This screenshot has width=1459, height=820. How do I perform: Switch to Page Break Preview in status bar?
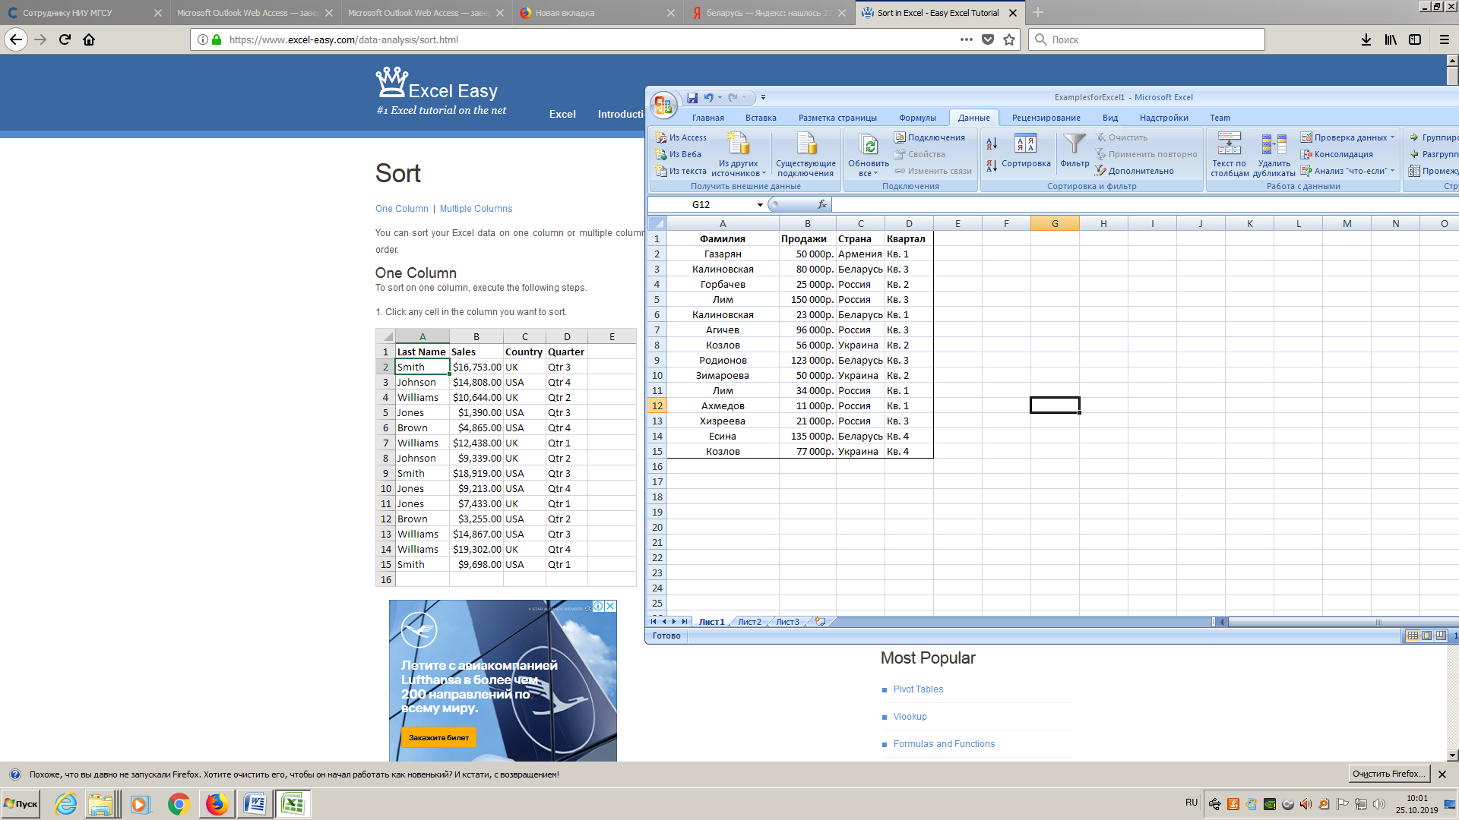pos(1441,635)
